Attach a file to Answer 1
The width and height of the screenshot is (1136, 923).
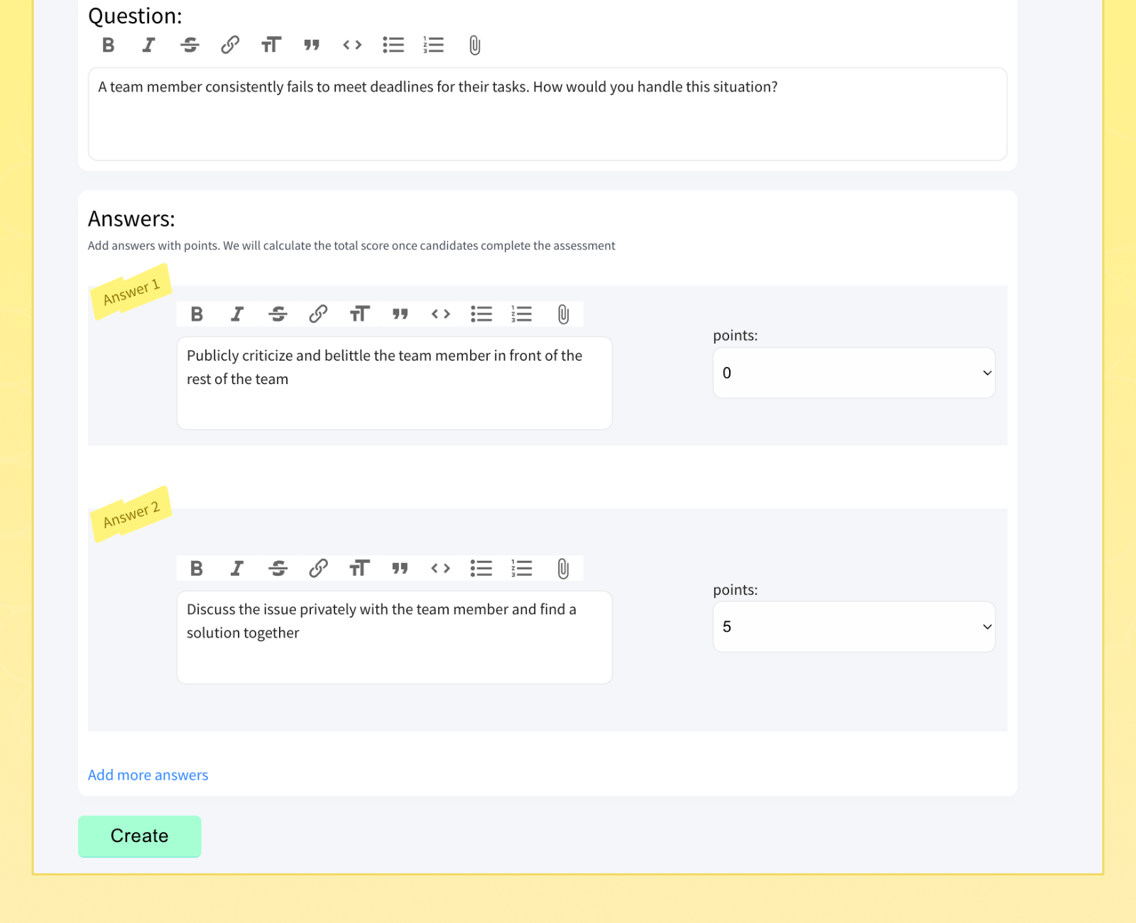[563, 313]
